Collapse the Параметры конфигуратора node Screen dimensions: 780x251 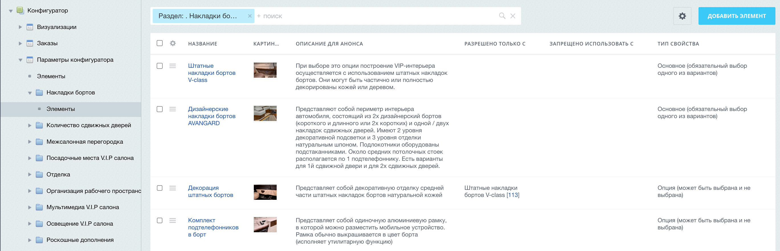(20, 60)
